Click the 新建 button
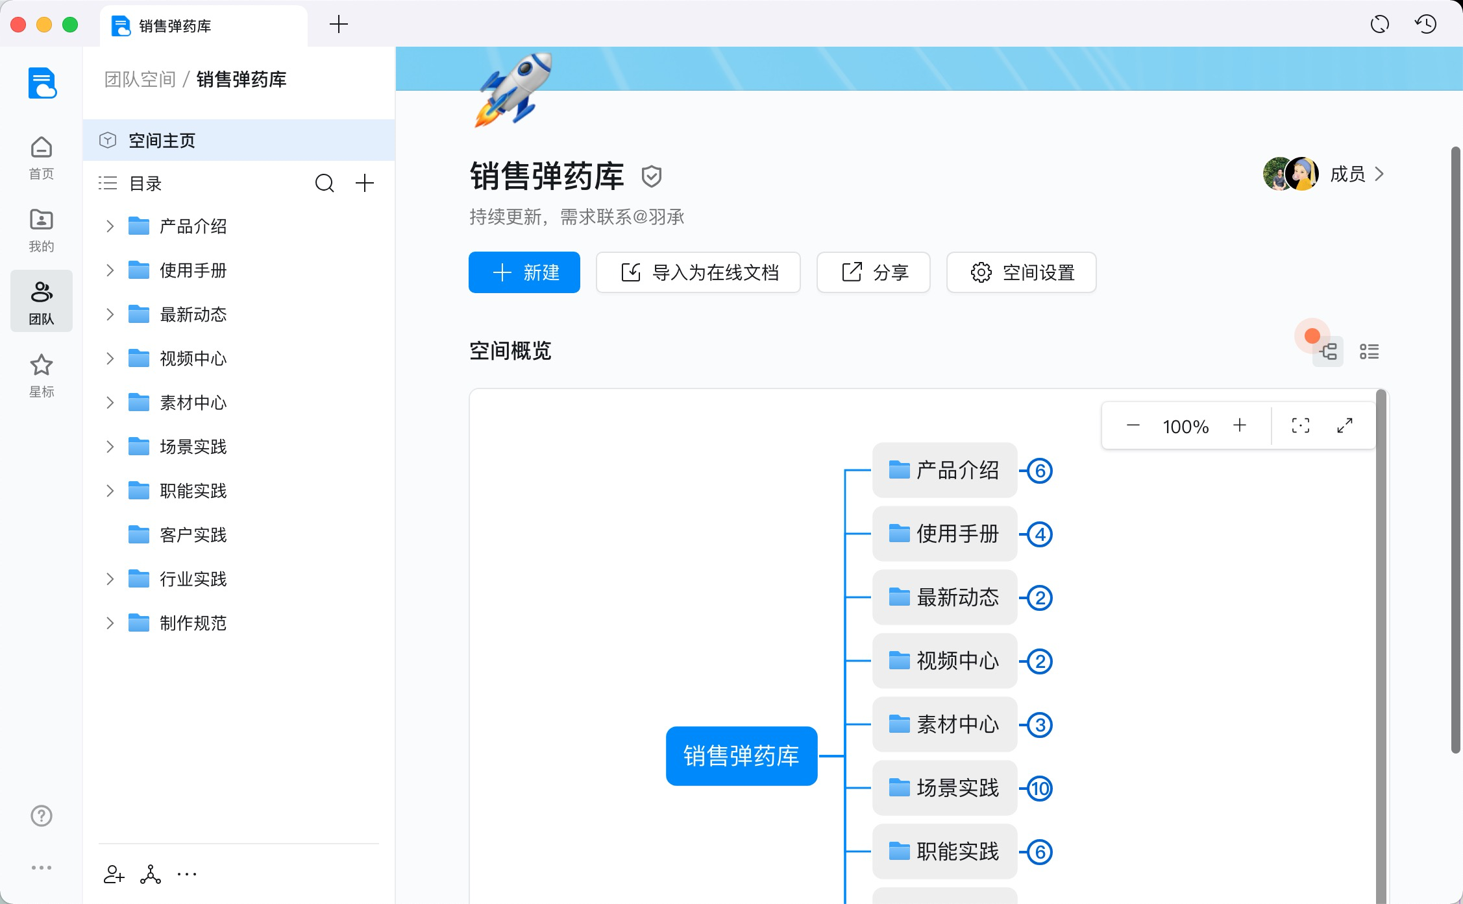 [x=524, y=272]
